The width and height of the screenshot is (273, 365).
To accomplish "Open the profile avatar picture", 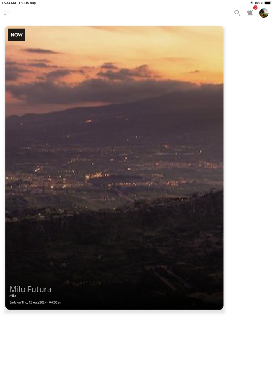I will (x=264, y=13).
